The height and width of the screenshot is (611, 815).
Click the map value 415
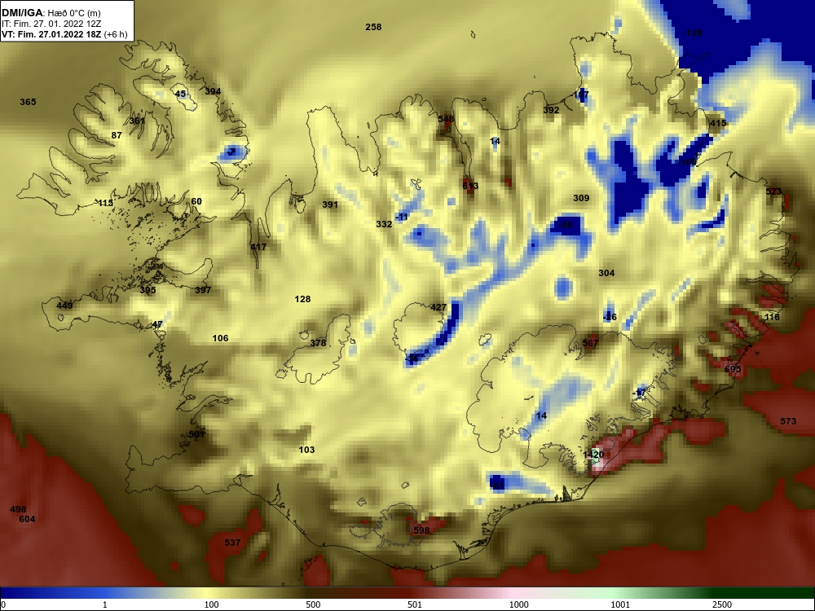(x=718, y=124)
